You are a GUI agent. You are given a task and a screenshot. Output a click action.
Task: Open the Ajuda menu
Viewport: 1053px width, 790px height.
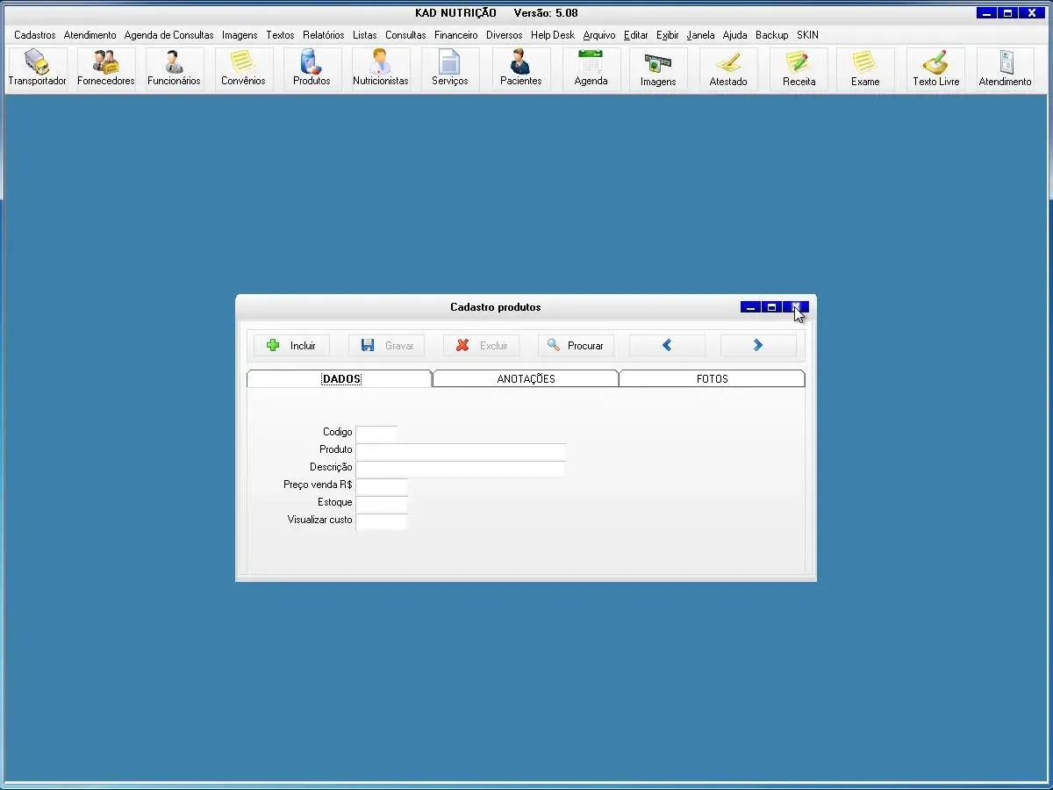pos(735,35)
